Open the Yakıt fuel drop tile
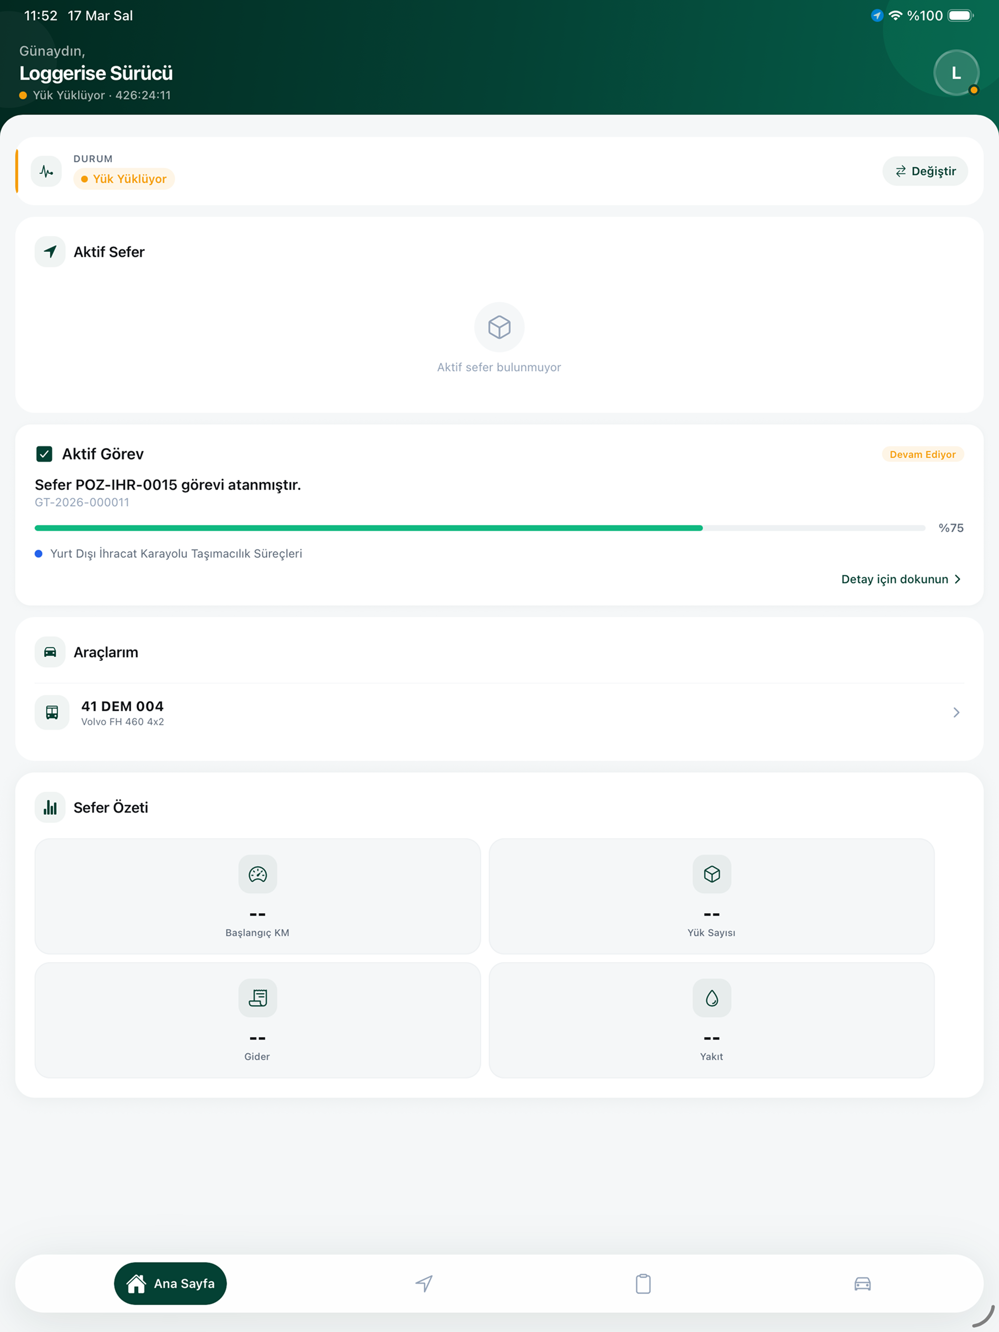 click(712, 1020)
